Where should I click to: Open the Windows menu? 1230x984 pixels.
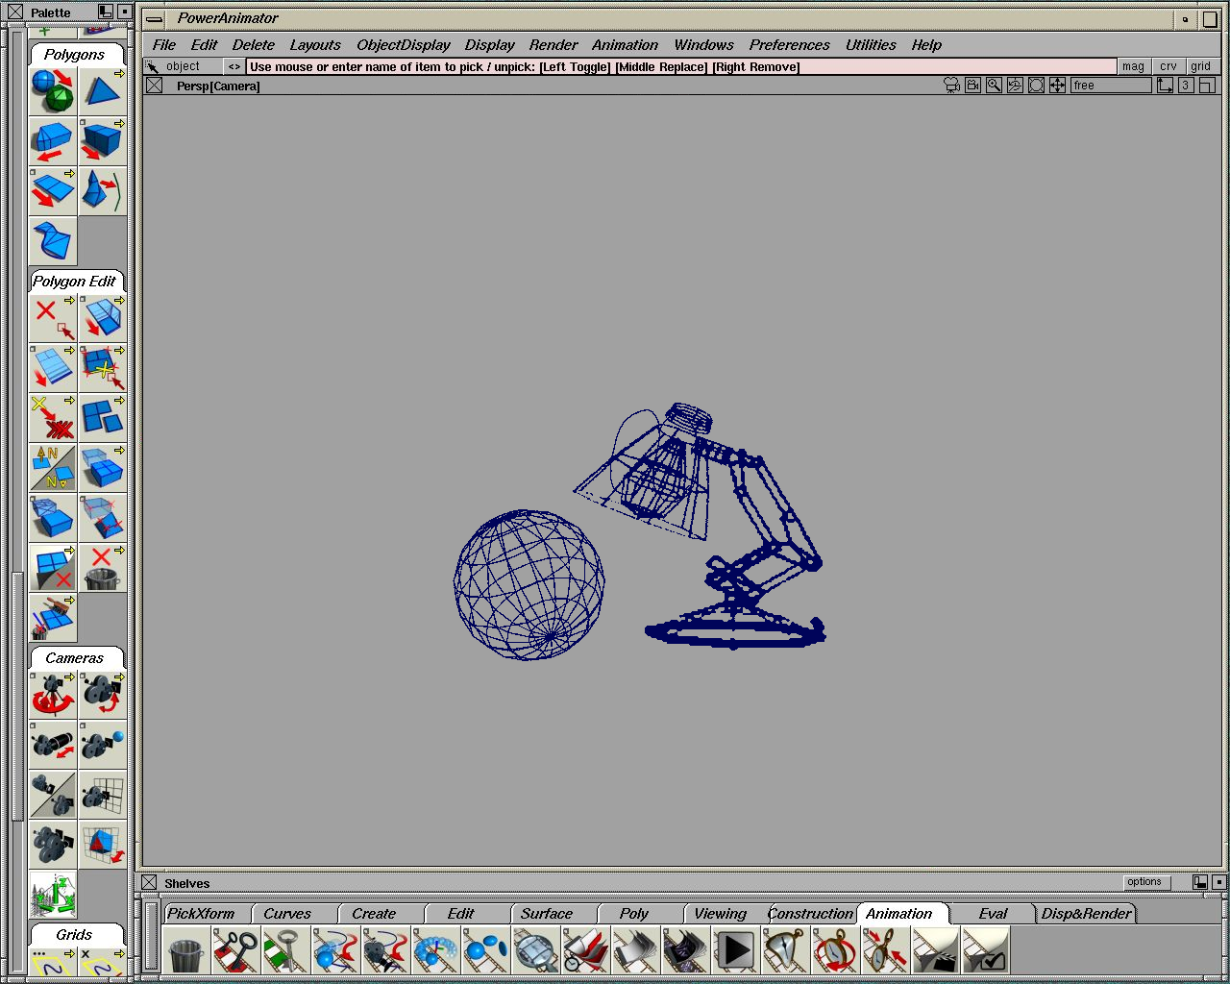pyautogui.click(x=703, y=45)
